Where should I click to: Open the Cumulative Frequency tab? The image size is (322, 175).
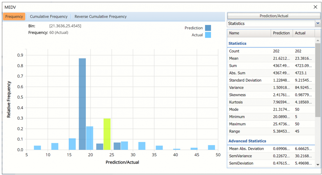(x=49, y=17)
